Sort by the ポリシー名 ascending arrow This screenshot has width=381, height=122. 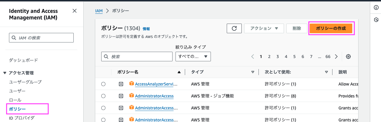(x=179, y=72)
